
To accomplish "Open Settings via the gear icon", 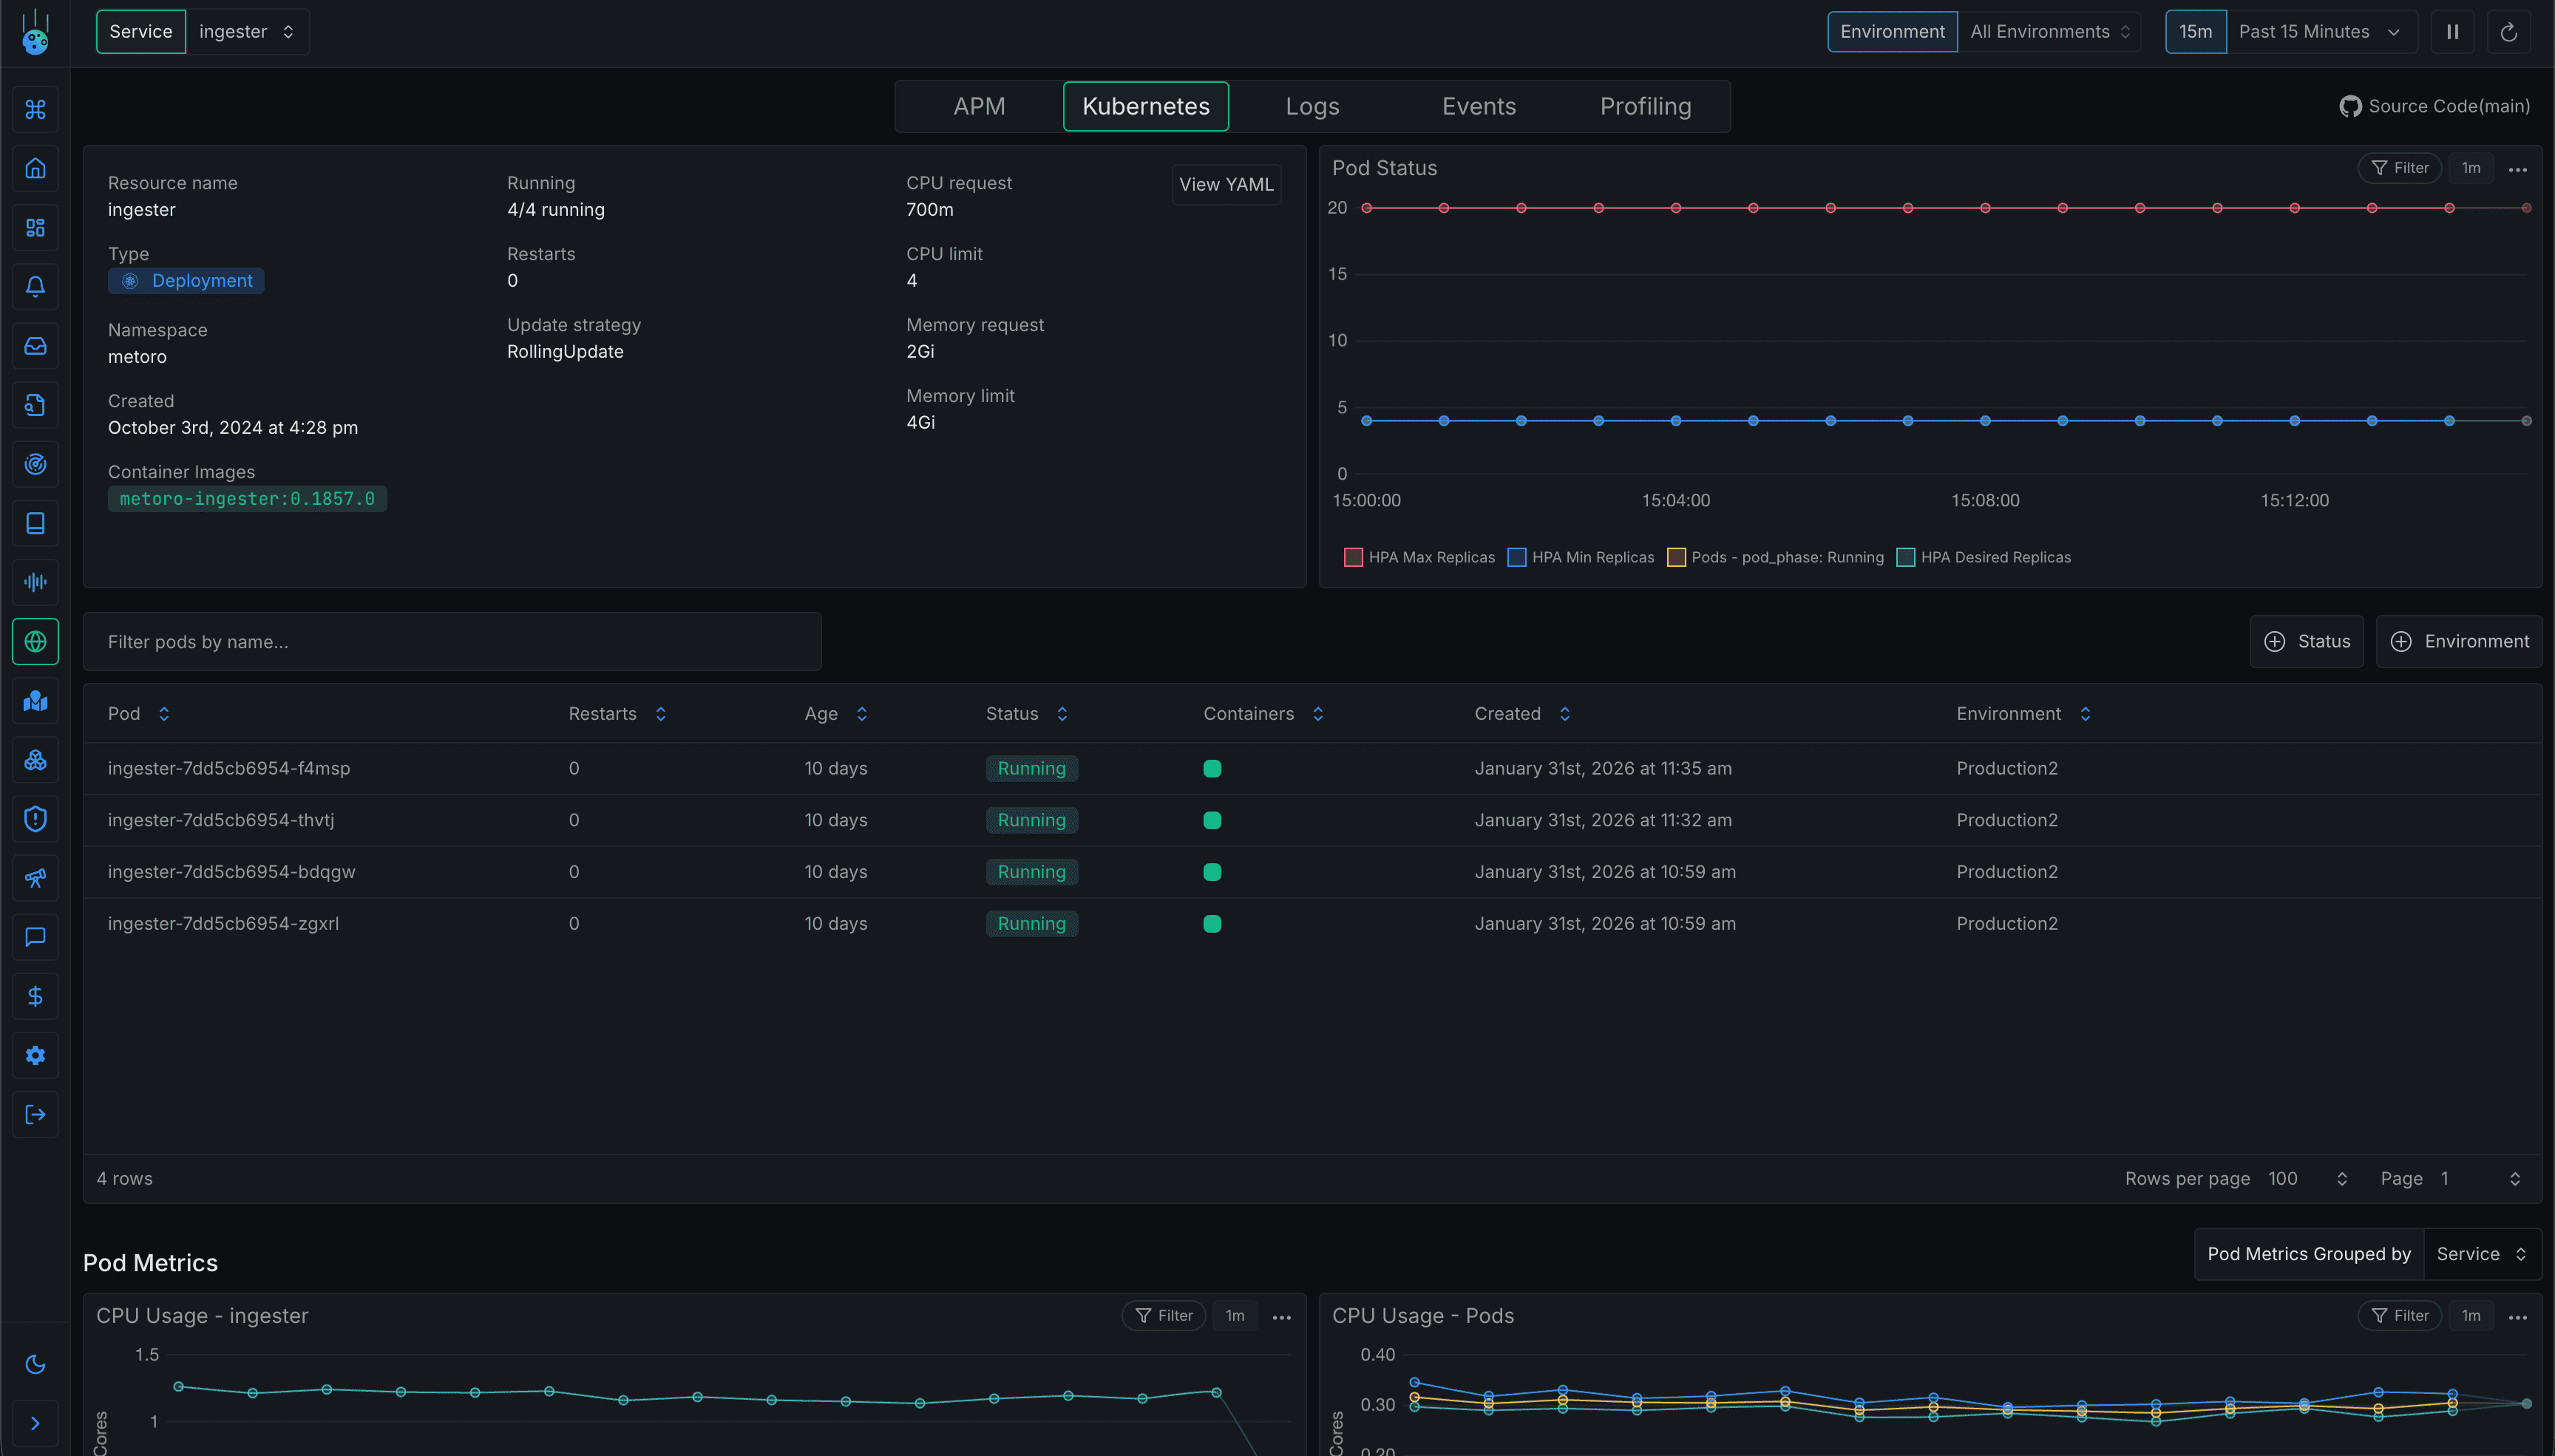I will [x=35, y=1055].
